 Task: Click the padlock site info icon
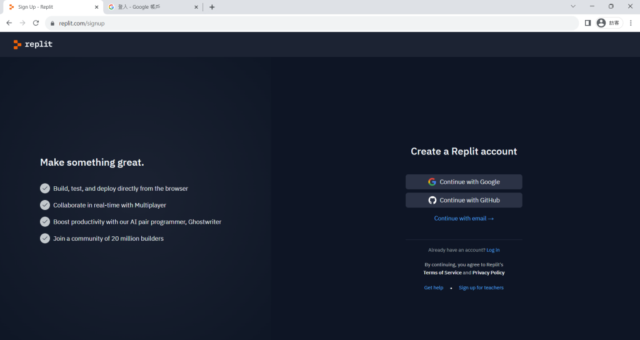(52, 24)
